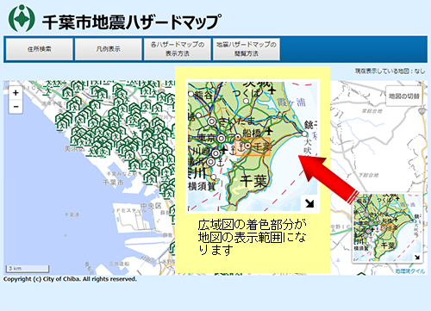Click the 現在表示している地図:なし status text
This screenshot has width=431, height=311.
[390, 71]
